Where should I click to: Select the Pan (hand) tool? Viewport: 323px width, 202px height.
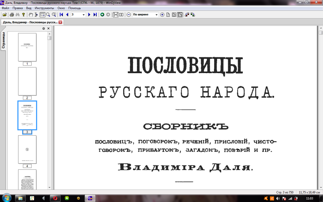click(x=31, y=15)
